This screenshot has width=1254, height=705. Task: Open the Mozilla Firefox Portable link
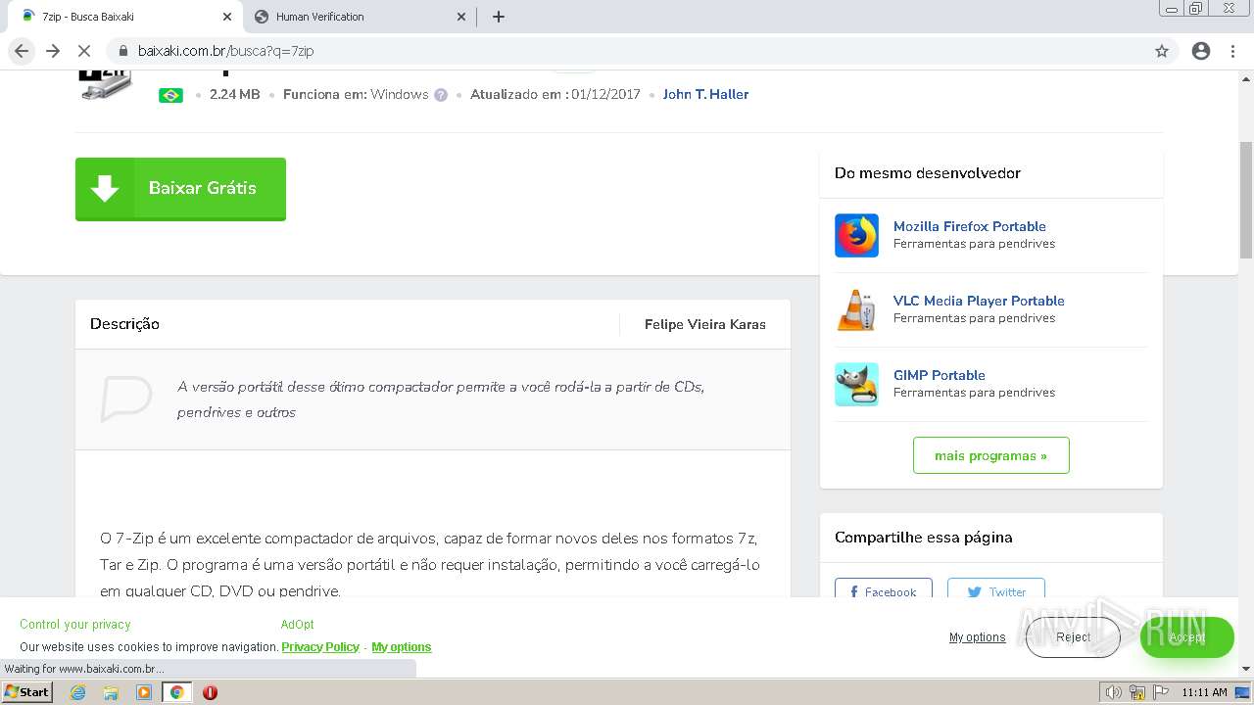coord(970,226)
